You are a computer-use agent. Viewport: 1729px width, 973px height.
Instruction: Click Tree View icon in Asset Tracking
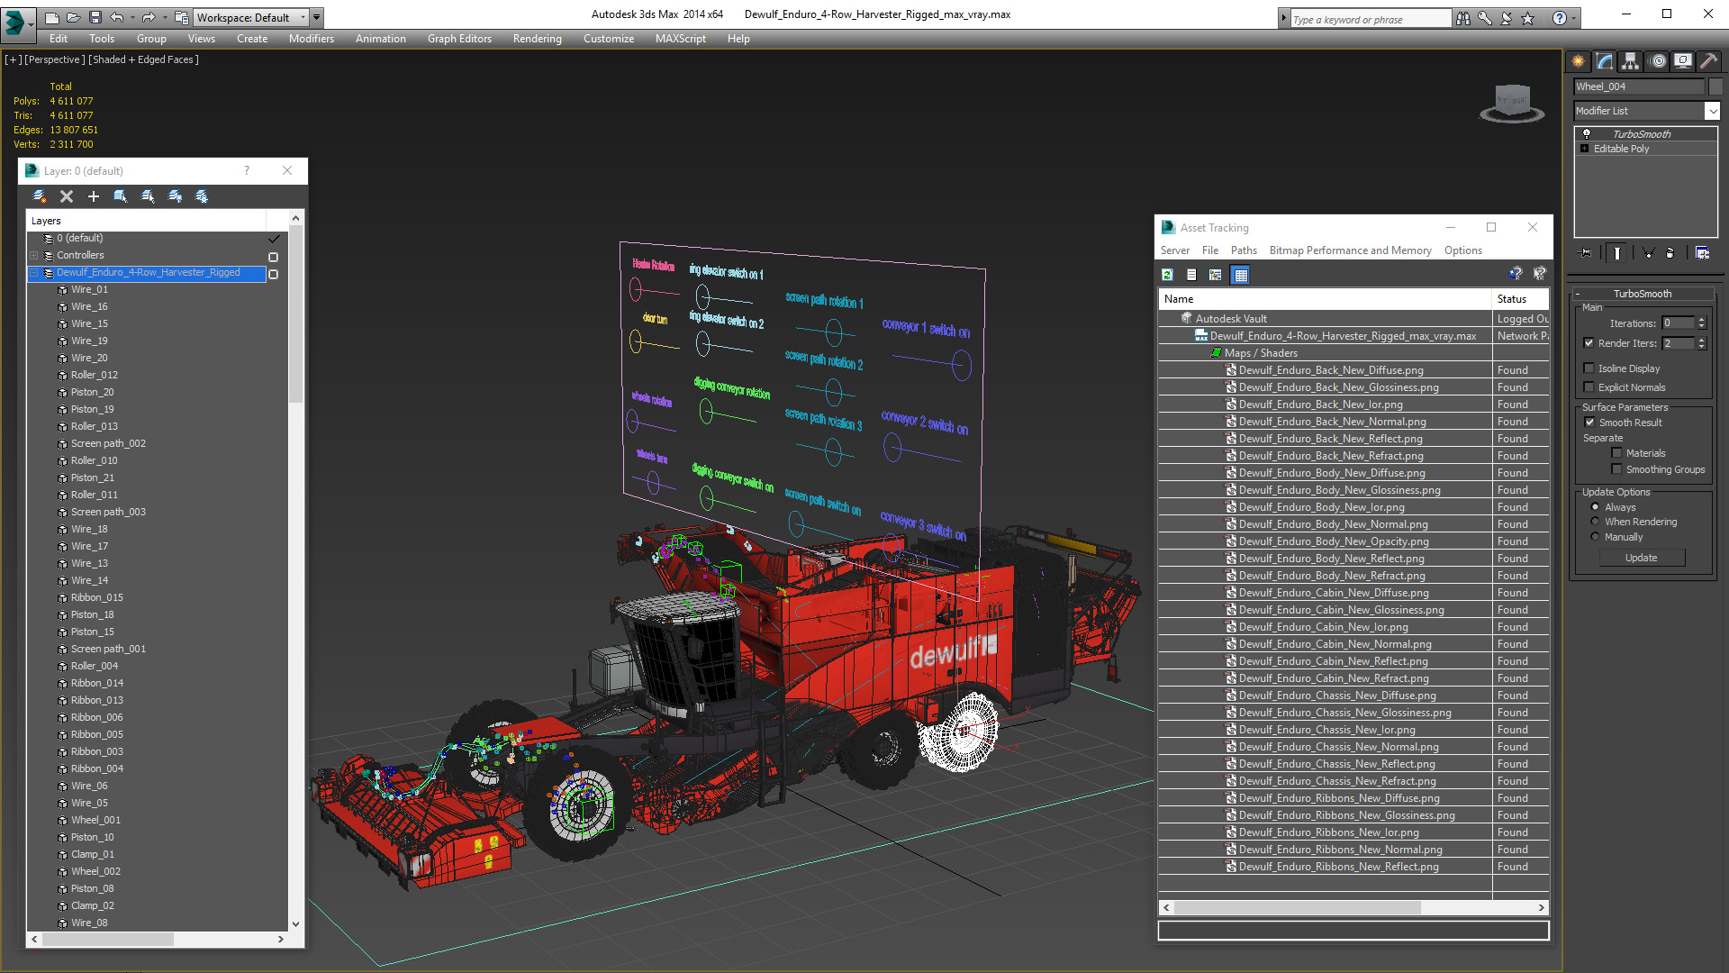point(1216,275)
